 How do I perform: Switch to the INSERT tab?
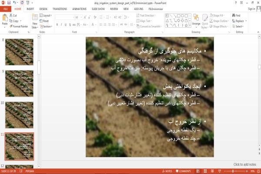tap(30, 9)
